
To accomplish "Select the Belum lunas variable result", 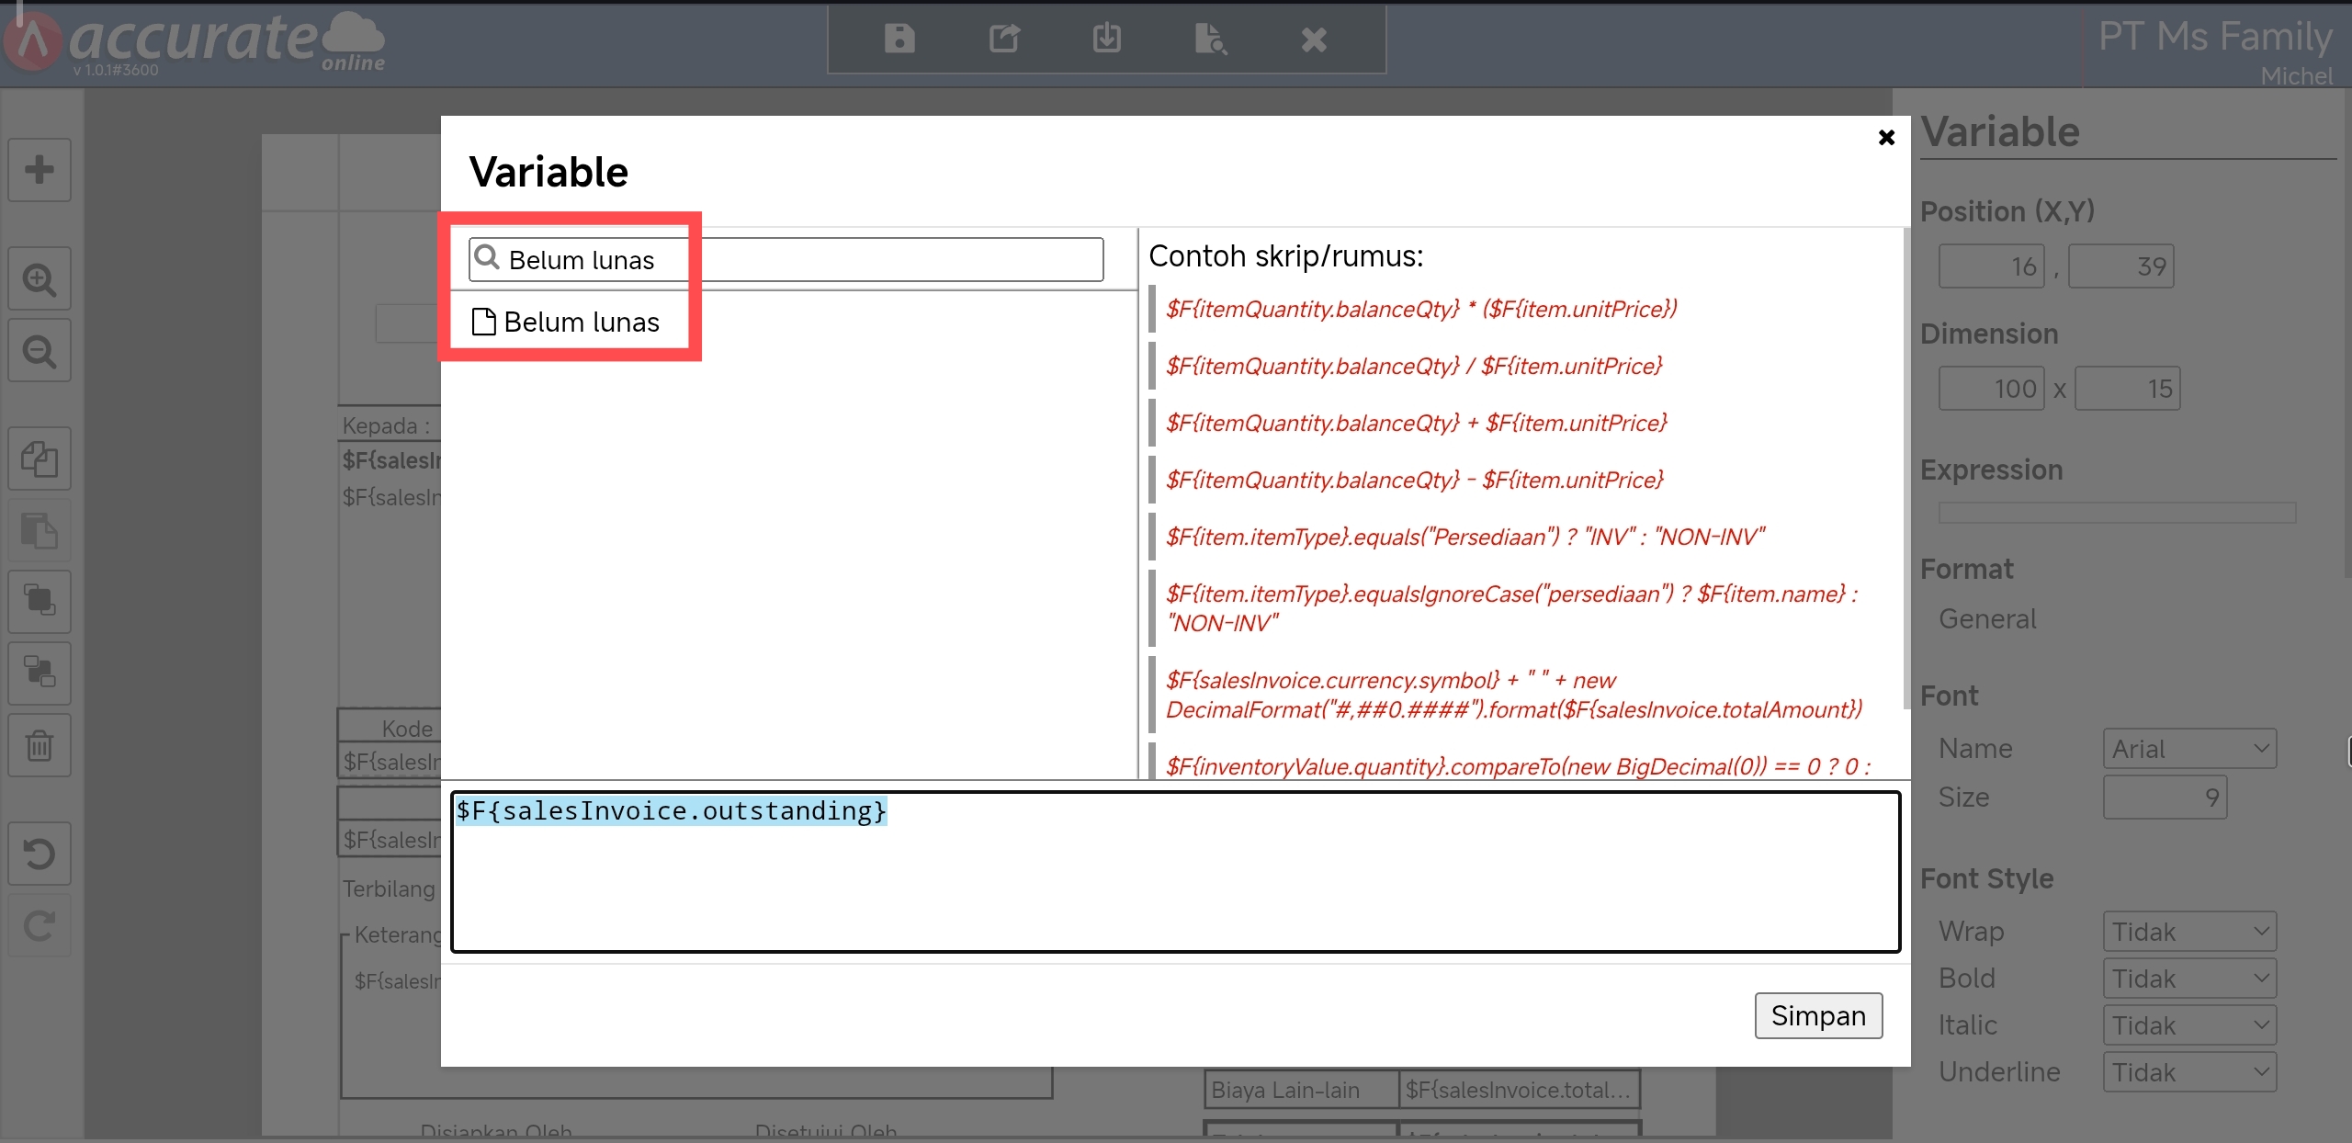I will [581, 323].
